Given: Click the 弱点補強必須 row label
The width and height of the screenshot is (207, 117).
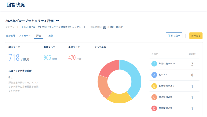Looking at the screenshot, I should point(165,97).
